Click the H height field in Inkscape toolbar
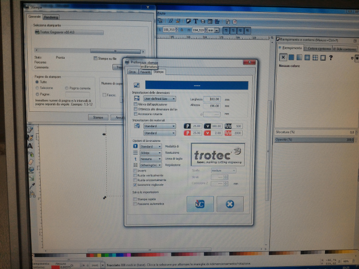359x269 pixels. click(198, 30)
